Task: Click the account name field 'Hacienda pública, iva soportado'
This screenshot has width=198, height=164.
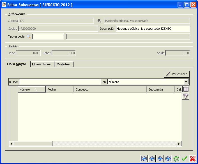Action: click(x=147, y=21)
